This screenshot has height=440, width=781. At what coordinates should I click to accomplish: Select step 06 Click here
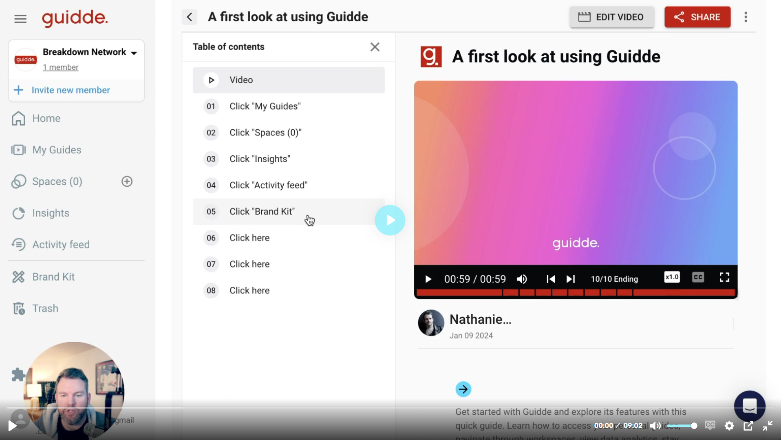(289, 238)
